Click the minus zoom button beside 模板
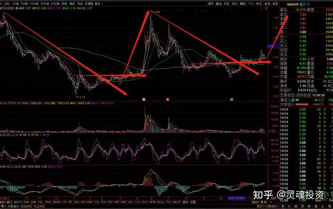 pos(276,202)
